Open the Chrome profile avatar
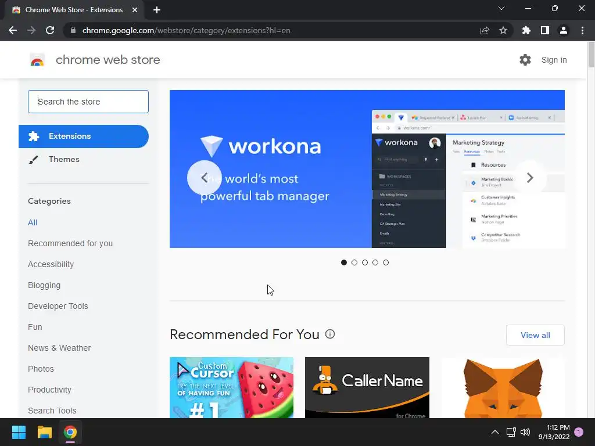Screen dimensions: 595x446 pyautogui.click(x=564, y=30)
